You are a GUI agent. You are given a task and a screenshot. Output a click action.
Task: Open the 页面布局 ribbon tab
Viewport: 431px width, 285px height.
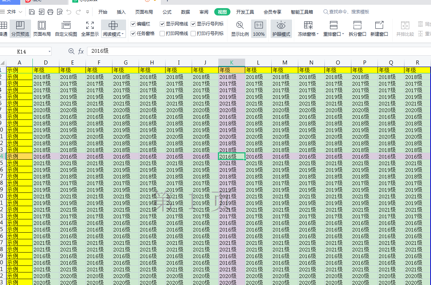pos(144,12)
